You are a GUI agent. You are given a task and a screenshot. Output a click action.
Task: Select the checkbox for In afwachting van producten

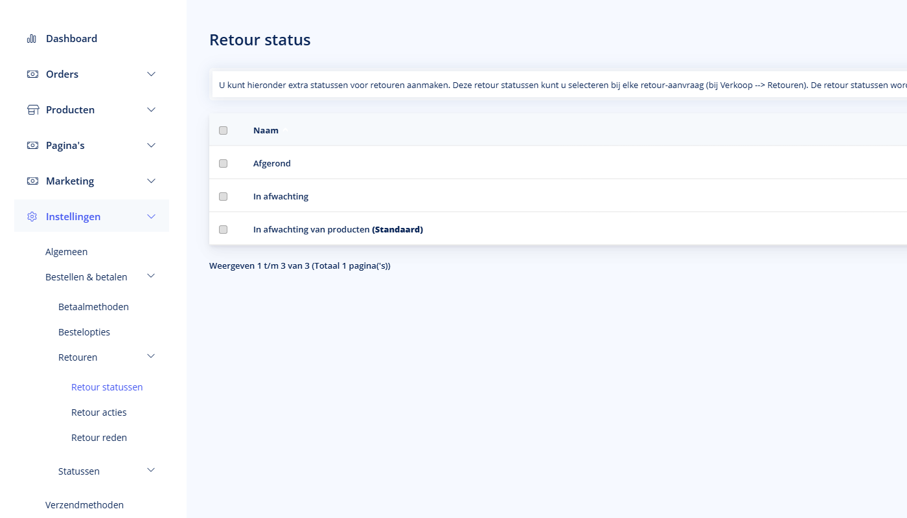pos(224,229)
